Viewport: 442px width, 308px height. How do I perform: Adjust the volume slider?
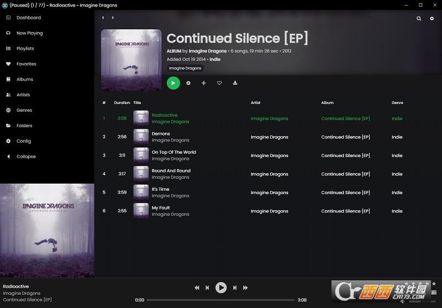tap(423, 302)
